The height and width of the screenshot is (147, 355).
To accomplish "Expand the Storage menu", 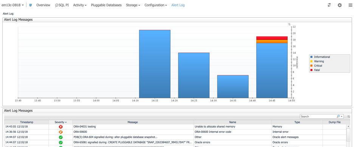I will click(133, 5).
